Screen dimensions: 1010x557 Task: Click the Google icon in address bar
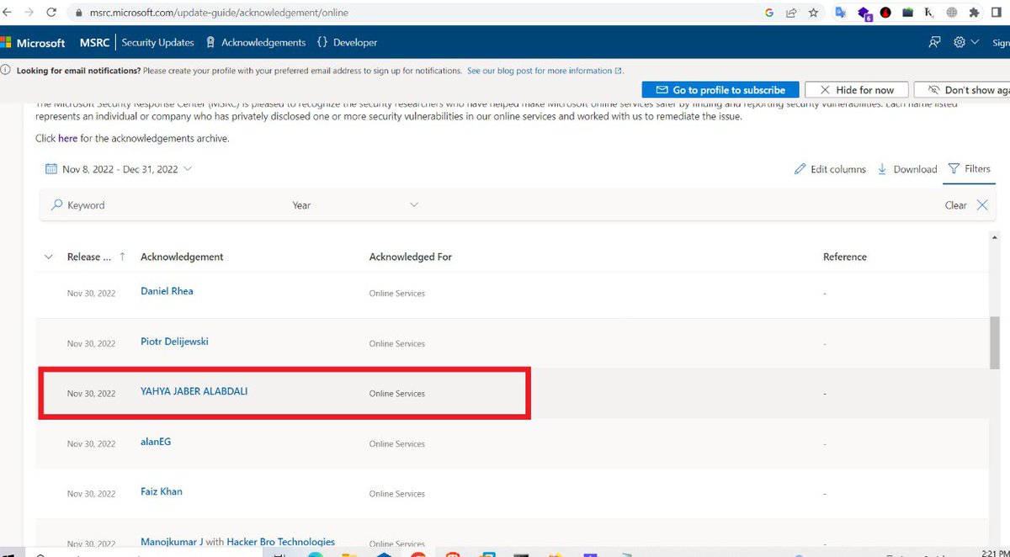pos(769,13)
